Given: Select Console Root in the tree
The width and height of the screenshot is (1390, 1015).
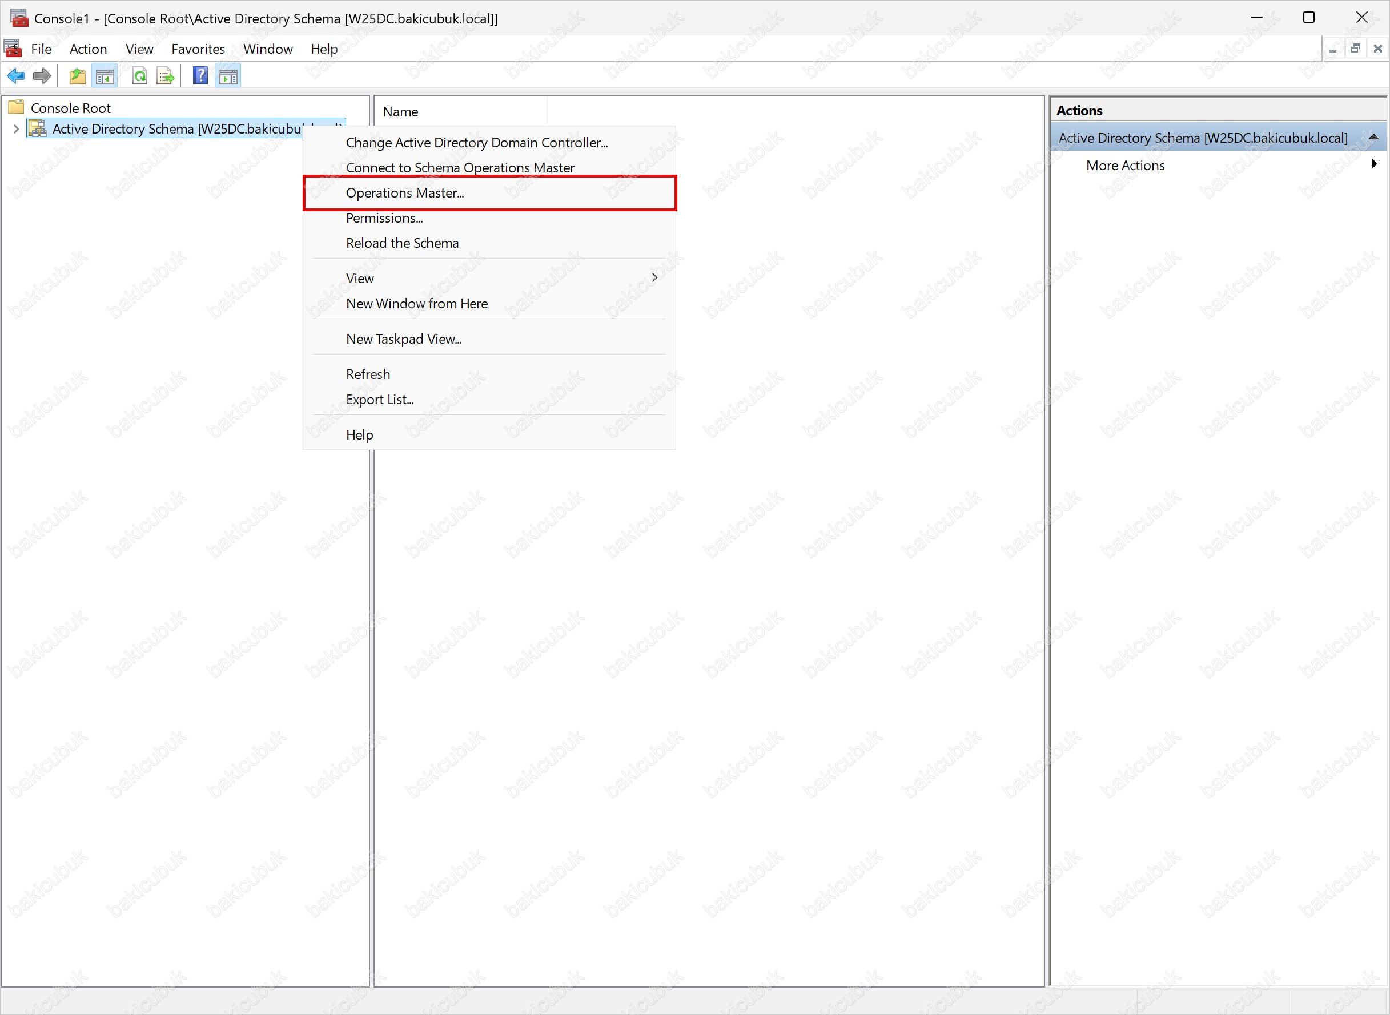Looking at the screenshot, I should (71, 108).
